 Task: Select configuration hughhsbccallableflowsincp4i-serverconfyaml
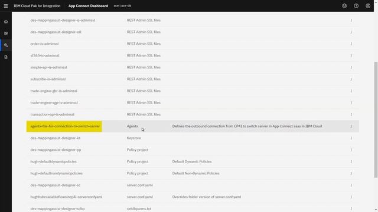click(x=66, y=197)
